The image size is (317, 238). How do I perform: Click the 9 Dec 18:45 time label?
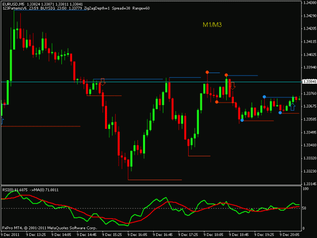[x=239, y=235]
